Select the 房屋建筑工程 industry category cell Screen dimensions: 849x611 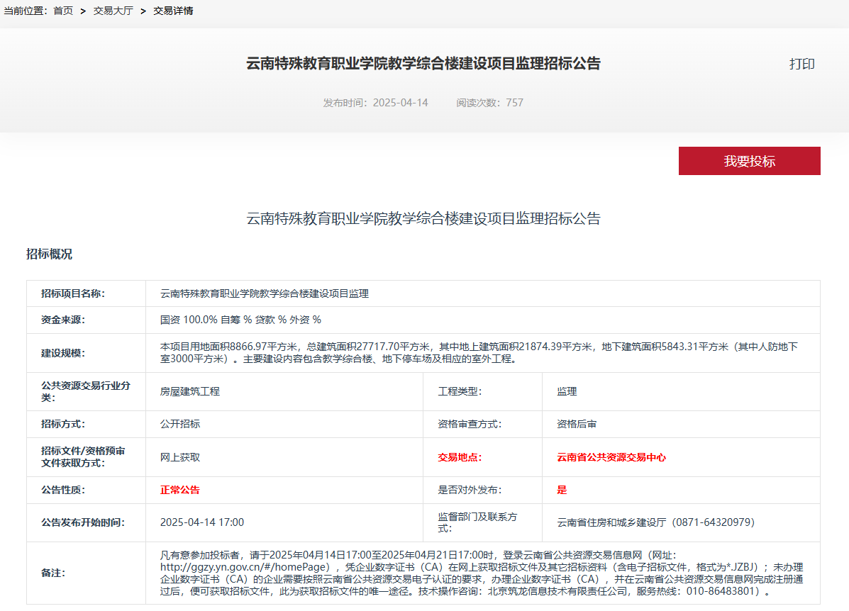[x=190, y=391]
